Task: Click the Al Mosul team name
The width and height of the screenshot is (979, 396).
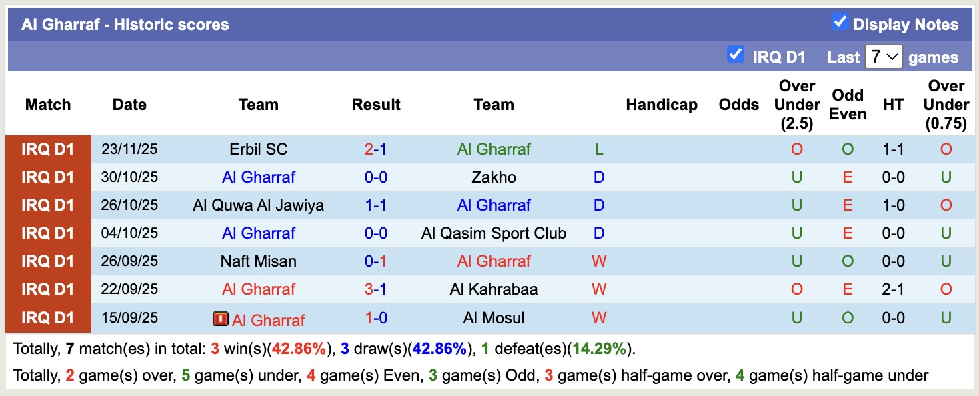Action: pos(494,318)
